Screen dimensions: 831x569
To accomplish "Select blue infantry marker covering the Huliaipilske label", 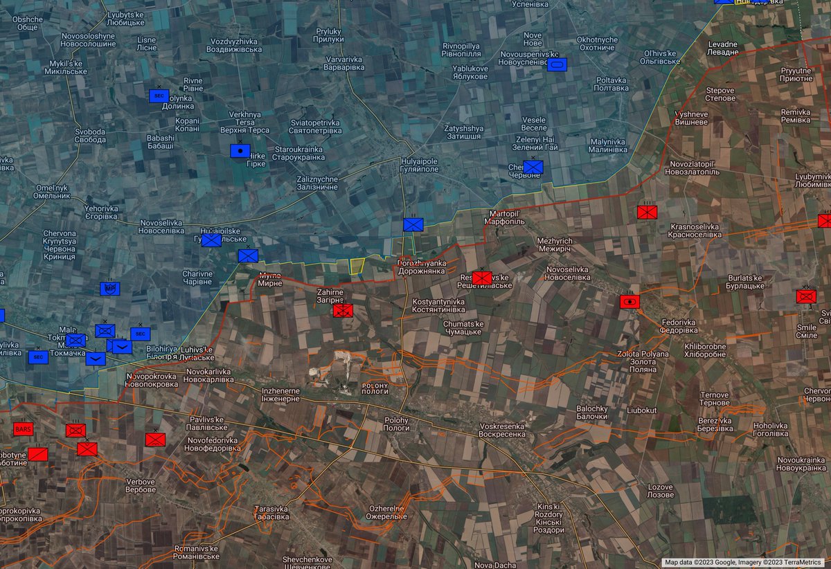I will [x=211, y=240].
